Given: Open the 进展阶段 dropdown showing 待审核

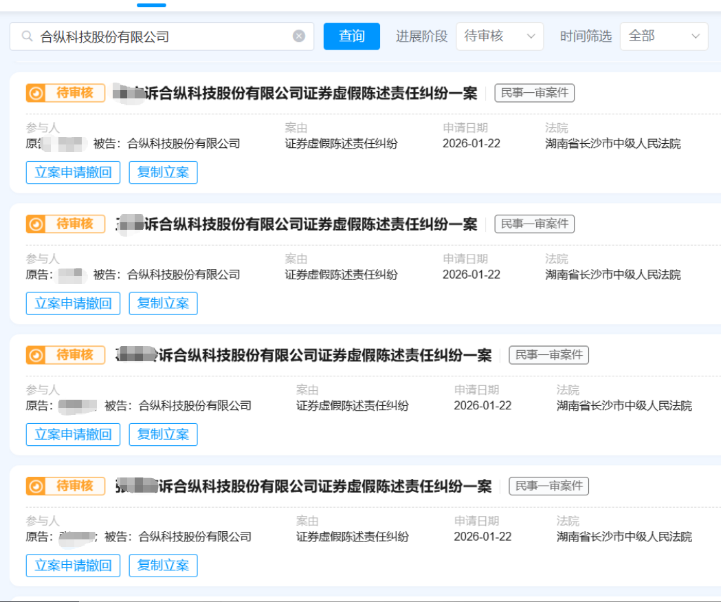Looking at the screenshot, I should pos(500,36).
